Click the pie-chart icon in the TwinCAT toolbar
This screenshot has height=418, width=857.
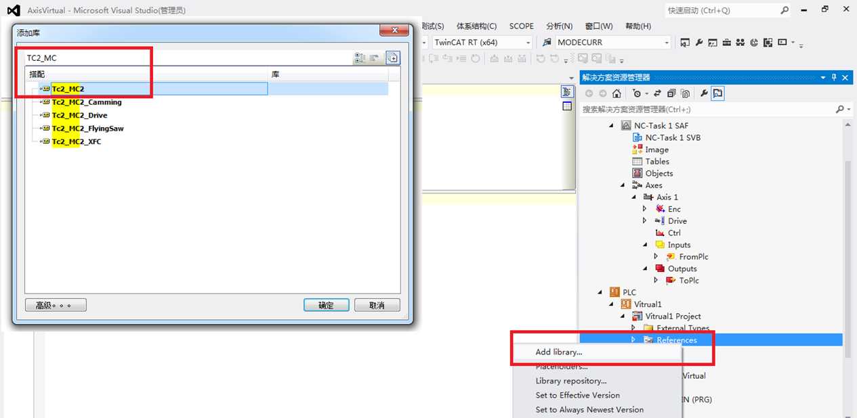coord(754,43)
